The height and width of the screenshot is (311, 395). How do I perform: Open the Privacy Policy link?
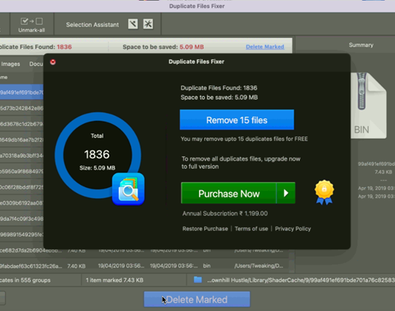click(x=293, y=229)
